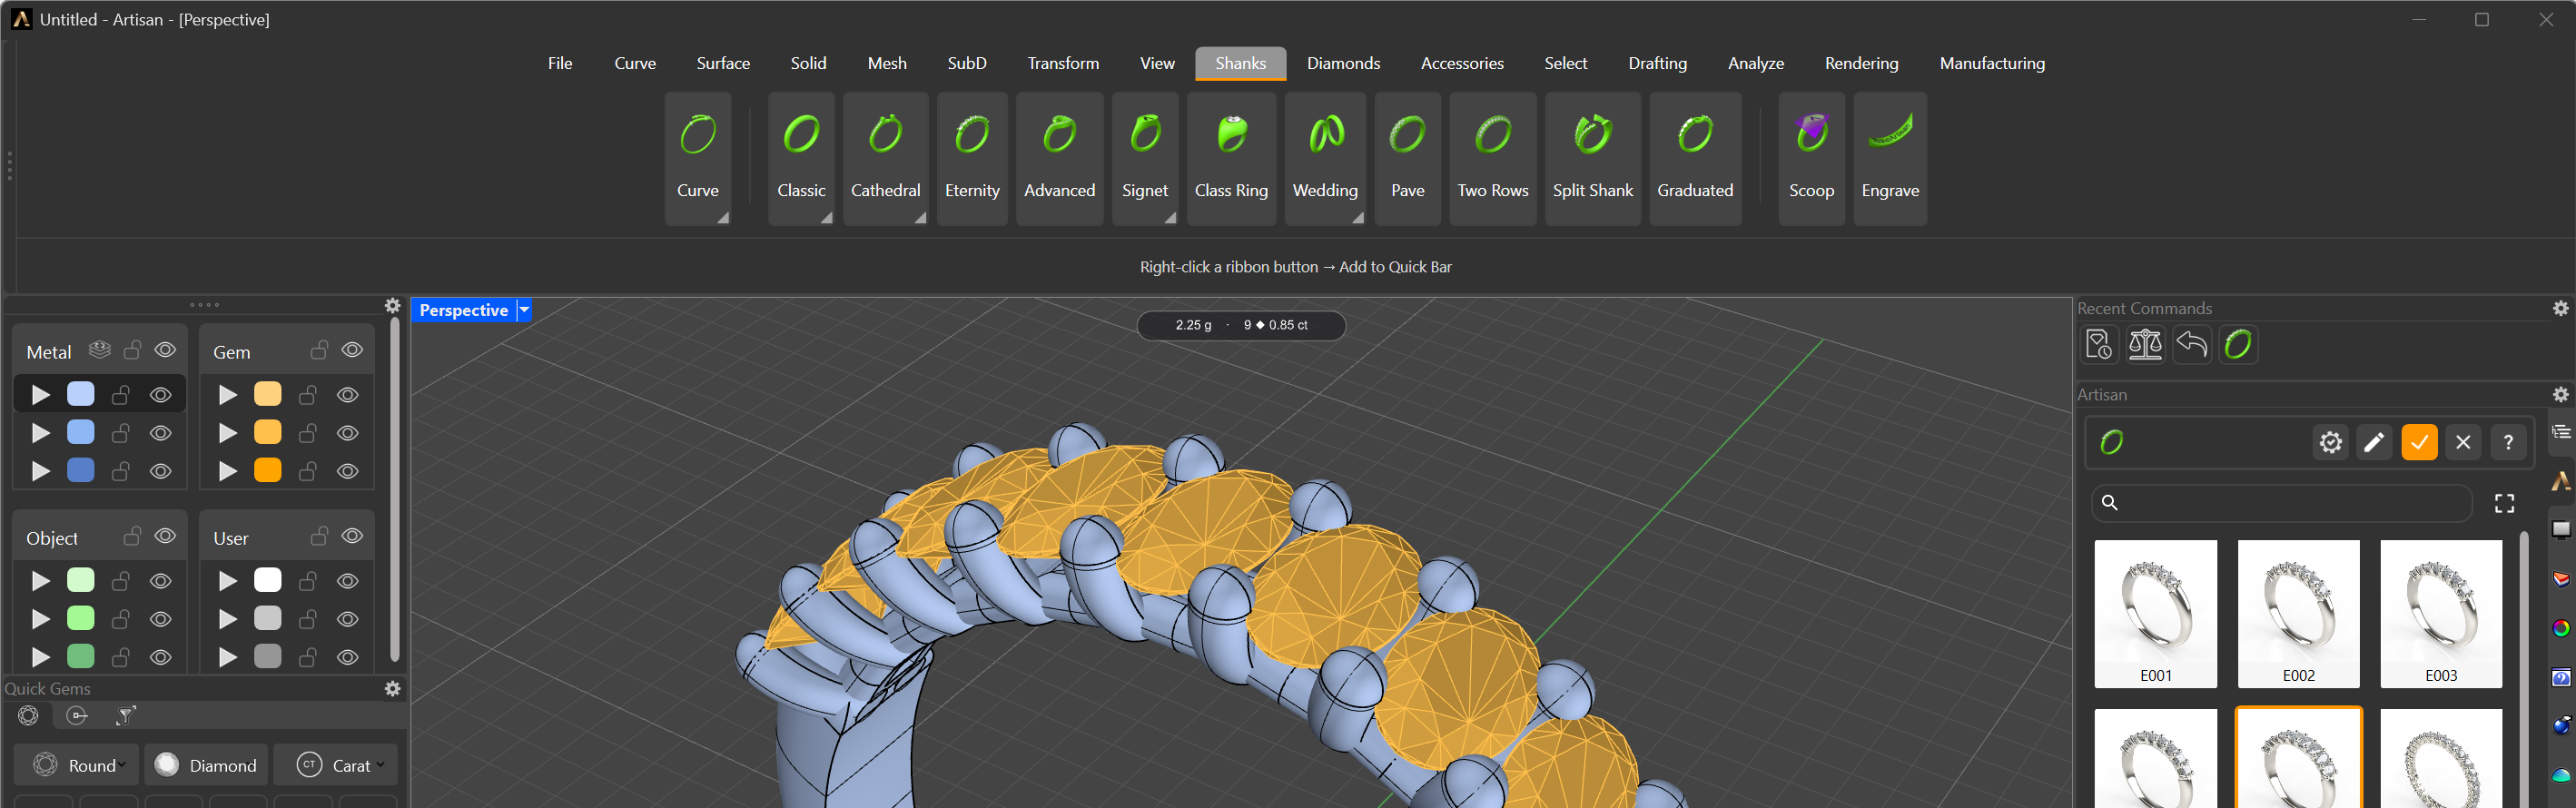Toggle the Metal group lock
The image size is (2576, 808).
tap(132, 350)
